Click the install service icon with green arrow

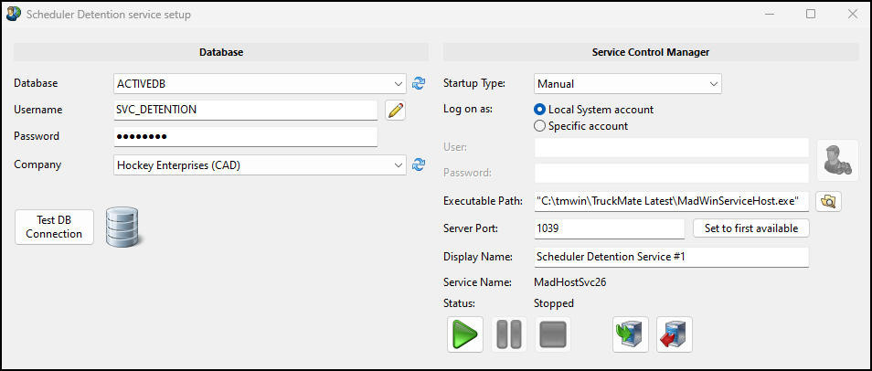[x=631, y=334]
